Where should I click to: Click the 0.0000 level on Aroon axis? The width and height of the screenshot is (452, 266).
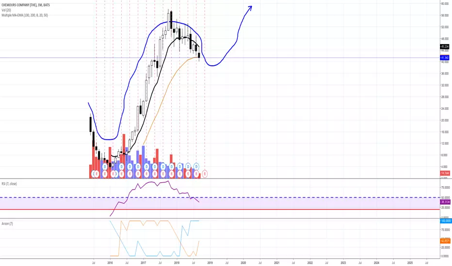(x=445, y=256)
